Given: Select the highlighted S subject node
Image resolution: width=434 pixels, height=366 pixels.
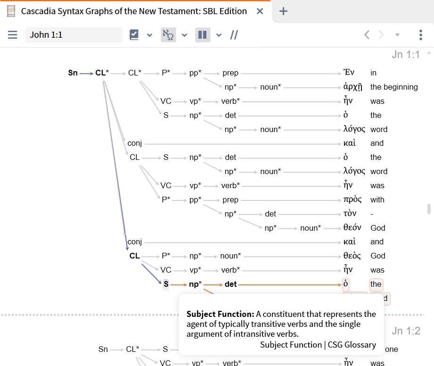Looking at the screenshot, I should (166, 284).
